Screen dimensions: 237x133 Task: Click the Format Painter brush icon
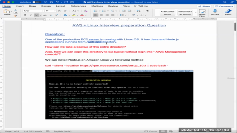point(16,16)
